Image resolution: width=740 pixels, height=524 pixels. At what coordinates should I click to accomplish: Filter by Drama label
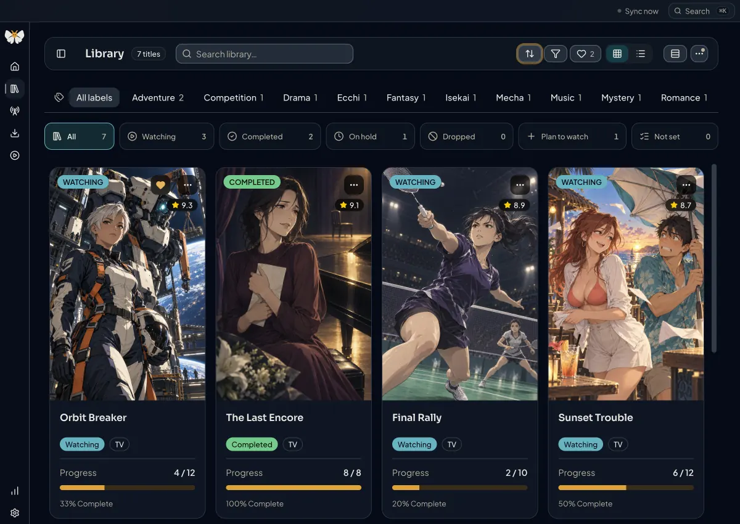tap(300, 97)
